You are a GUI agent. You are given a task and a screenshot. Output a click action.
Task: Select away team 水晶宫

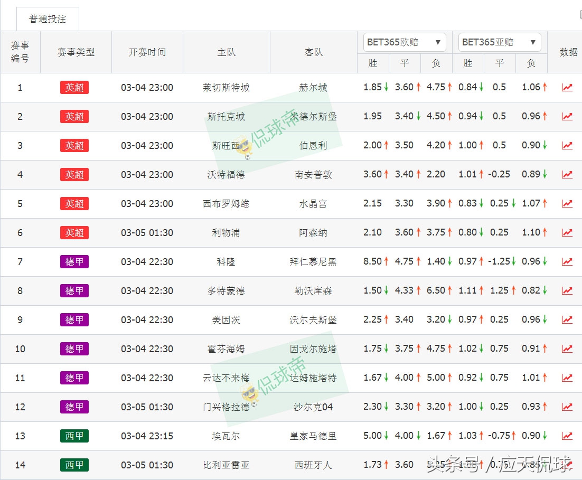pyautogui.click(x=313, y=203)
